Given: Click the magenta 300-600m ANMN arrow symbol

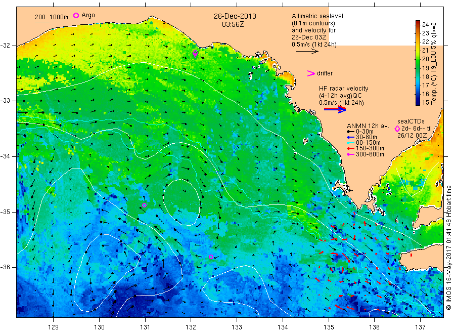Looking at the screenshot, I should point(350,154).
